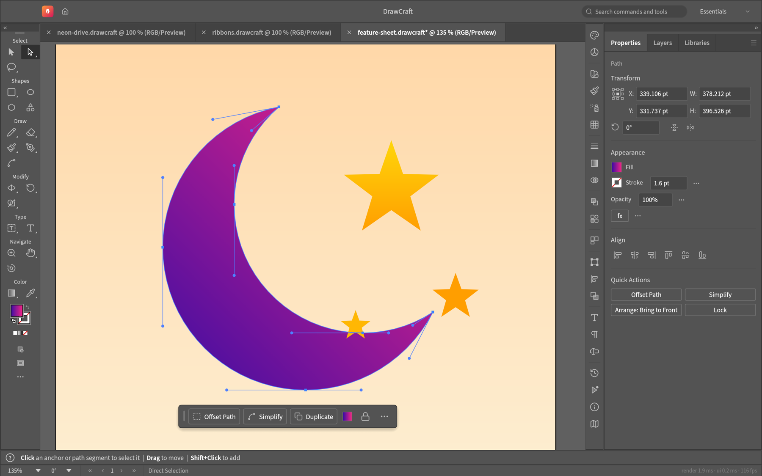Image resolution: width=762 pixels, height=476 pixels.
Task: Select the Ellipse shape tool
Action: coord(30,92)
